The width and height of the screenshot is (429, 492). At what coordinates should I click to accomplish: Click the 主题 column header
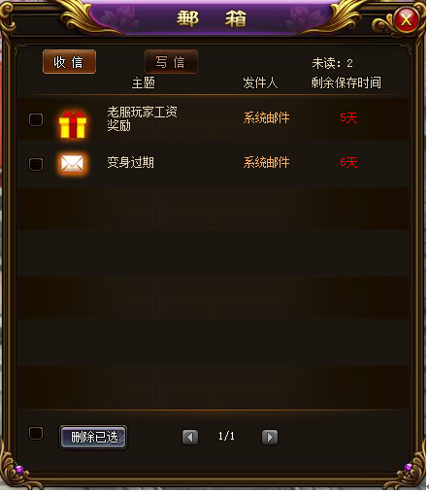(144, 82)
